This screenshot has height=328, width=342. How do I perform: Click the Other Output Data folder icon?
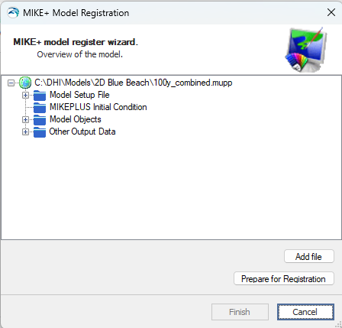40,132
